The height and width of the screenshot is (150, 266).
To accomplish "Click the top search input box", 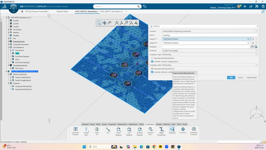I will click(x=116, y=6).
